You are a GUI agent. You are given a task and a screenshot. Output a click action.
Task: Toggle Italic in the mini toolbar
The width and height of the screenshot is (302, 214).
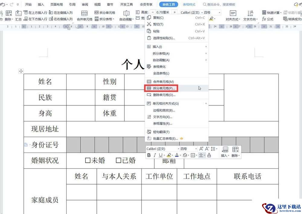pos(154,155)
